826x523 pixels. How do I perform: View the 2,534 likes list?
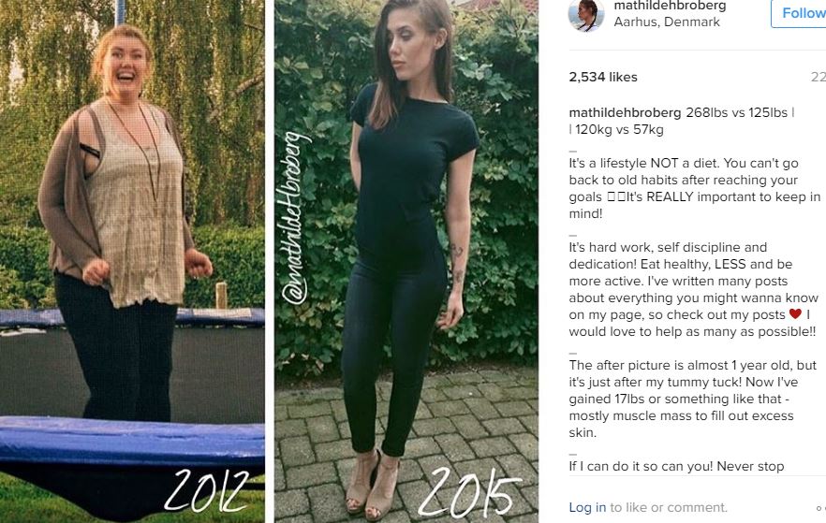click(603, 77)
